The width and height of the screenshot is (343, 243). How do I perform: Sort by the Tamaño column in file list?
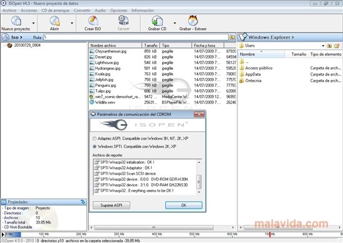point(151,45)
